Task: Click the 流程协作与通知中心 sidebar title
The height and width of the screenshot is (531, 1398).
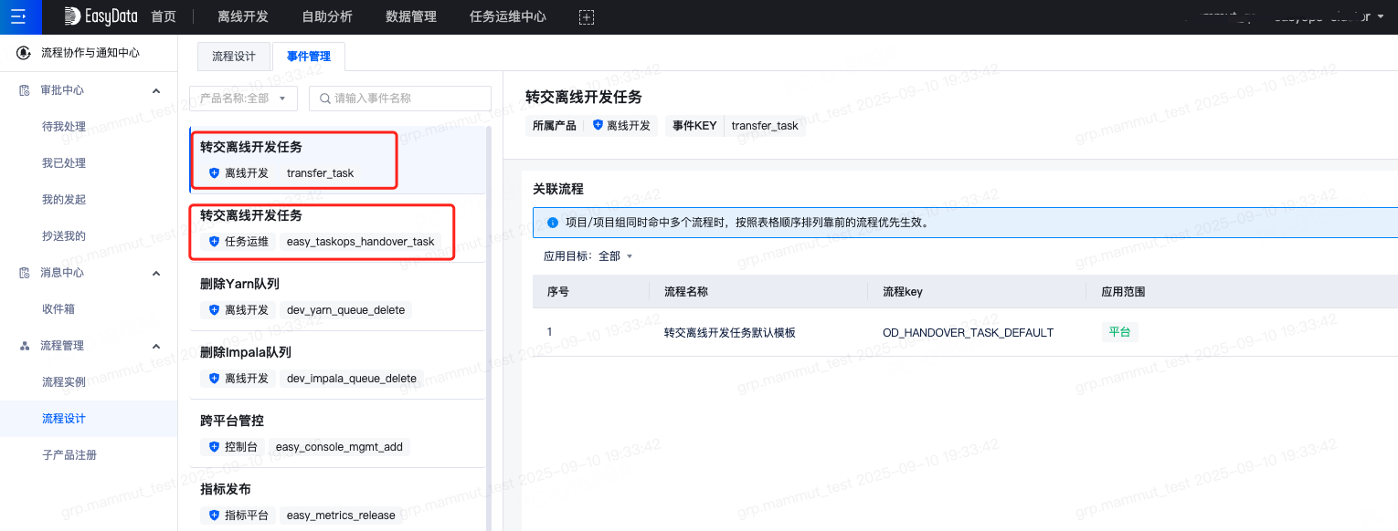Action: (x=90, y=53)
